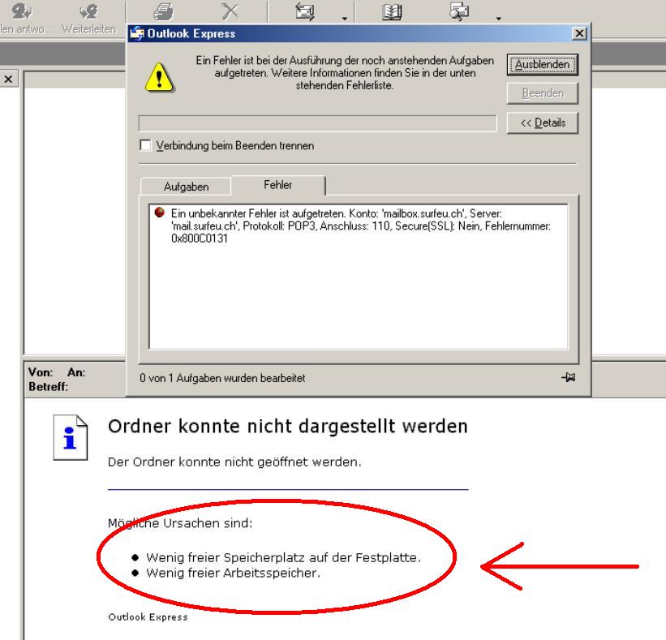666x640 pixels.
Task: Switch to the Aufgaben tab
Action: [186, 187]
